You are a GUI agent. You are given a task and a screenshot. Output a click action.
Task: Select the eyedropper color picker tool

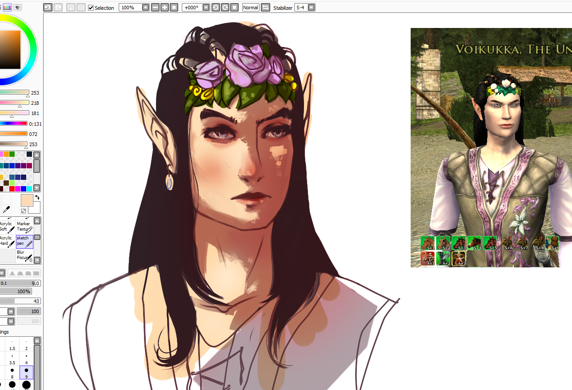point(6,210)
